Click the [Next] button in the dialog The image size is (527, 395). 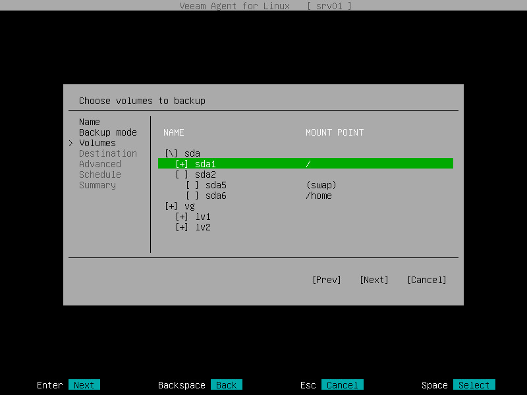[374, 280]
